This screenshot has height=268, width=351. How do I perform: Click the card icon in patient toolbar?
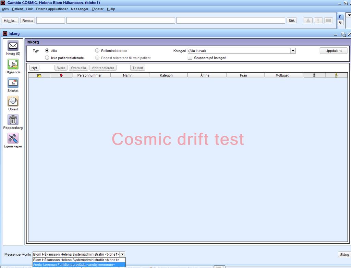coord(328,20)
